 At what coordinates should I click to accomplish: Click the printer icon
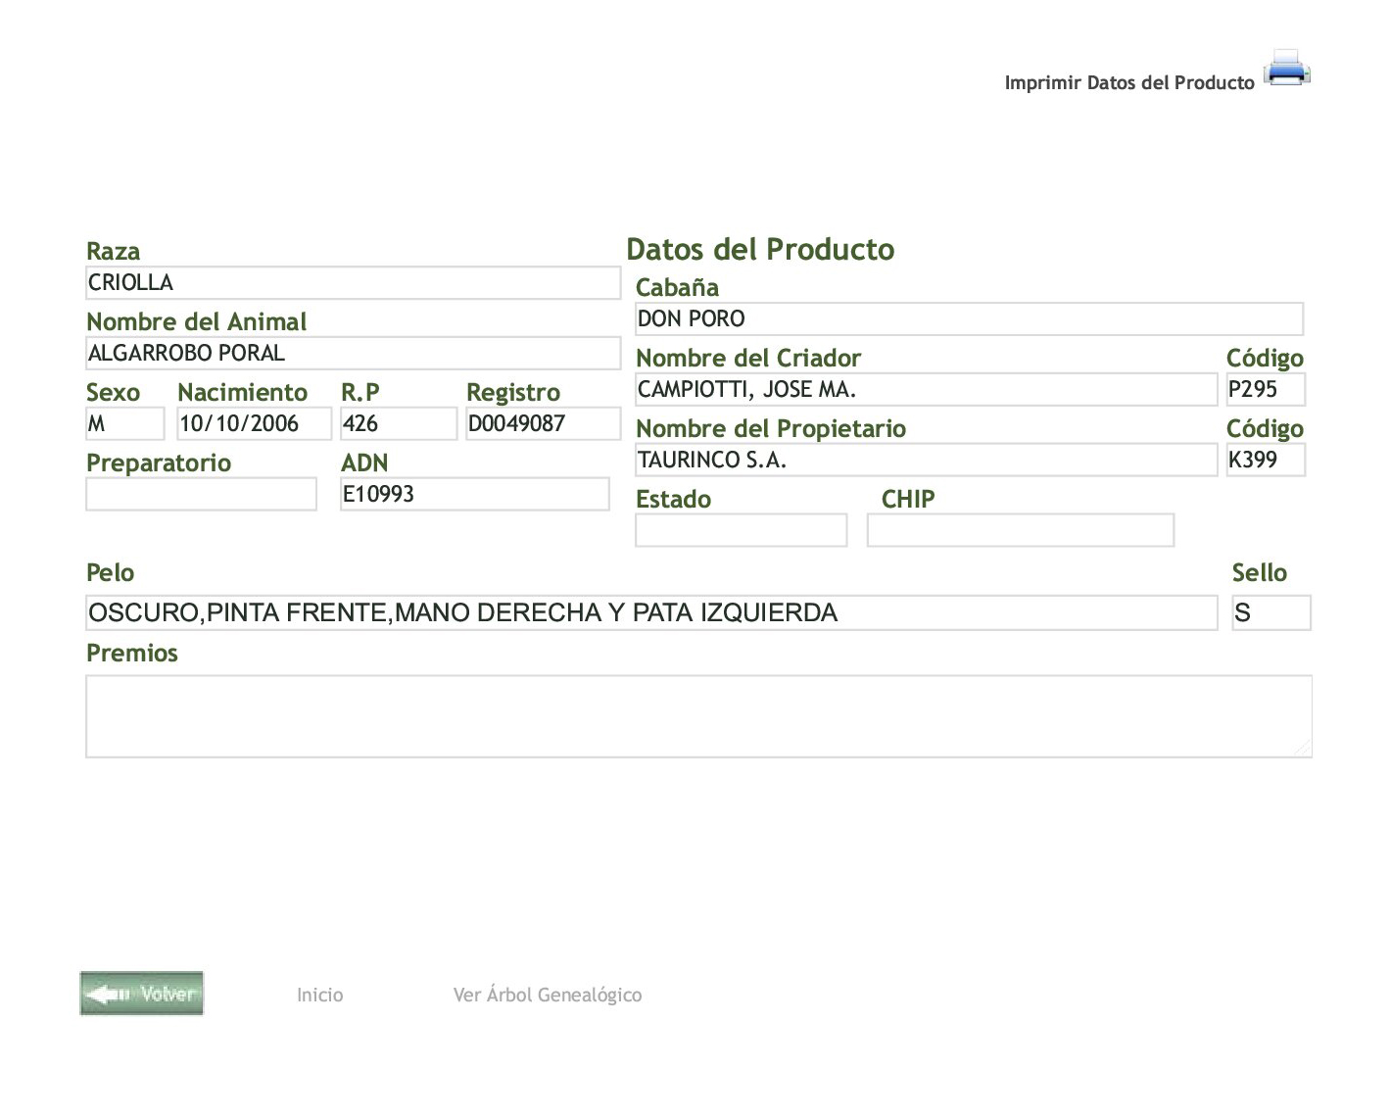tap(1286, 69)
